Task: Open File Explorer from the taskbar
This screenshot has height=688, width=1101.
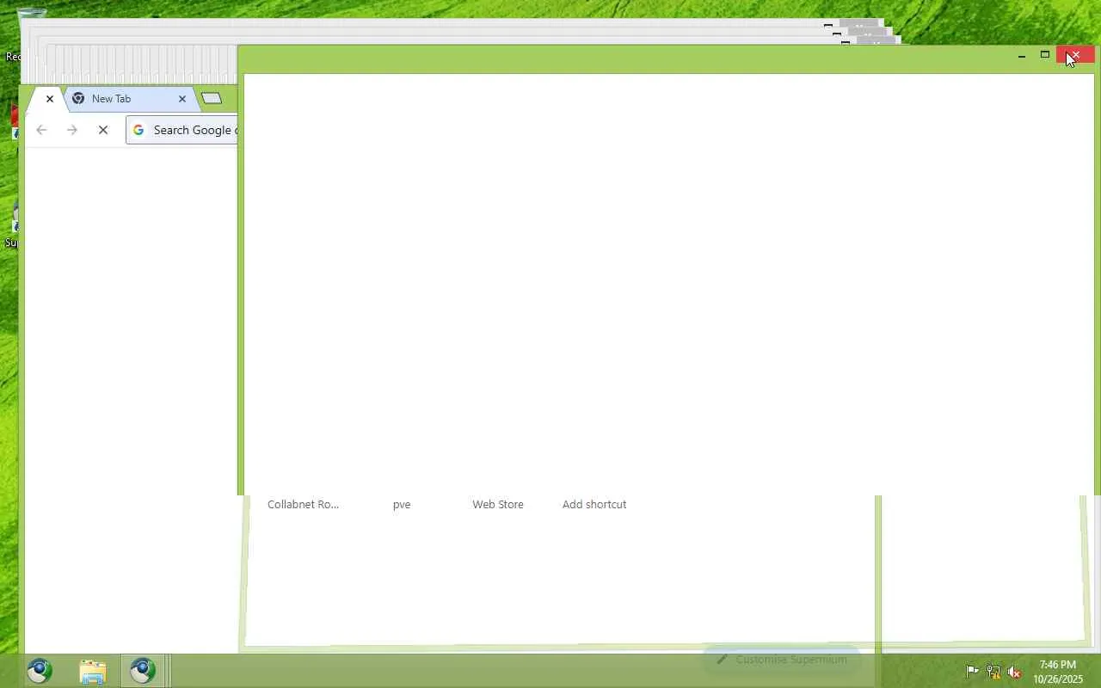Action: (92, 671)
